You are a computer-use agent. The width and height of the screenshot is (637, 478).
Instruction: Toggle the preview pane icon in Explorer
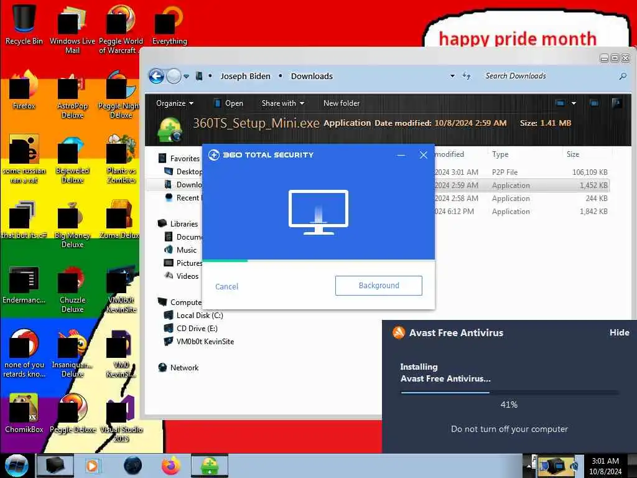tap(594, 103)
